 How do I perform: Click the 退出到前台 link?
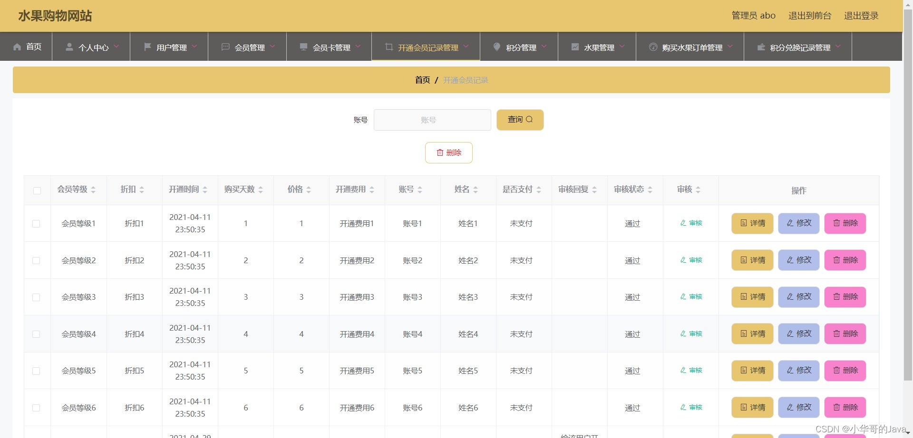click(x=810, y=16)
